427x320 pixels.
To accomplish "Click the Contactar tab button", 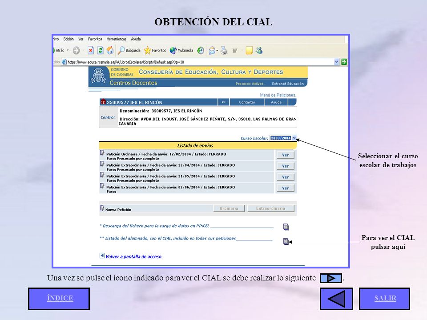I will pyautogui.click(x=247, y=102).
